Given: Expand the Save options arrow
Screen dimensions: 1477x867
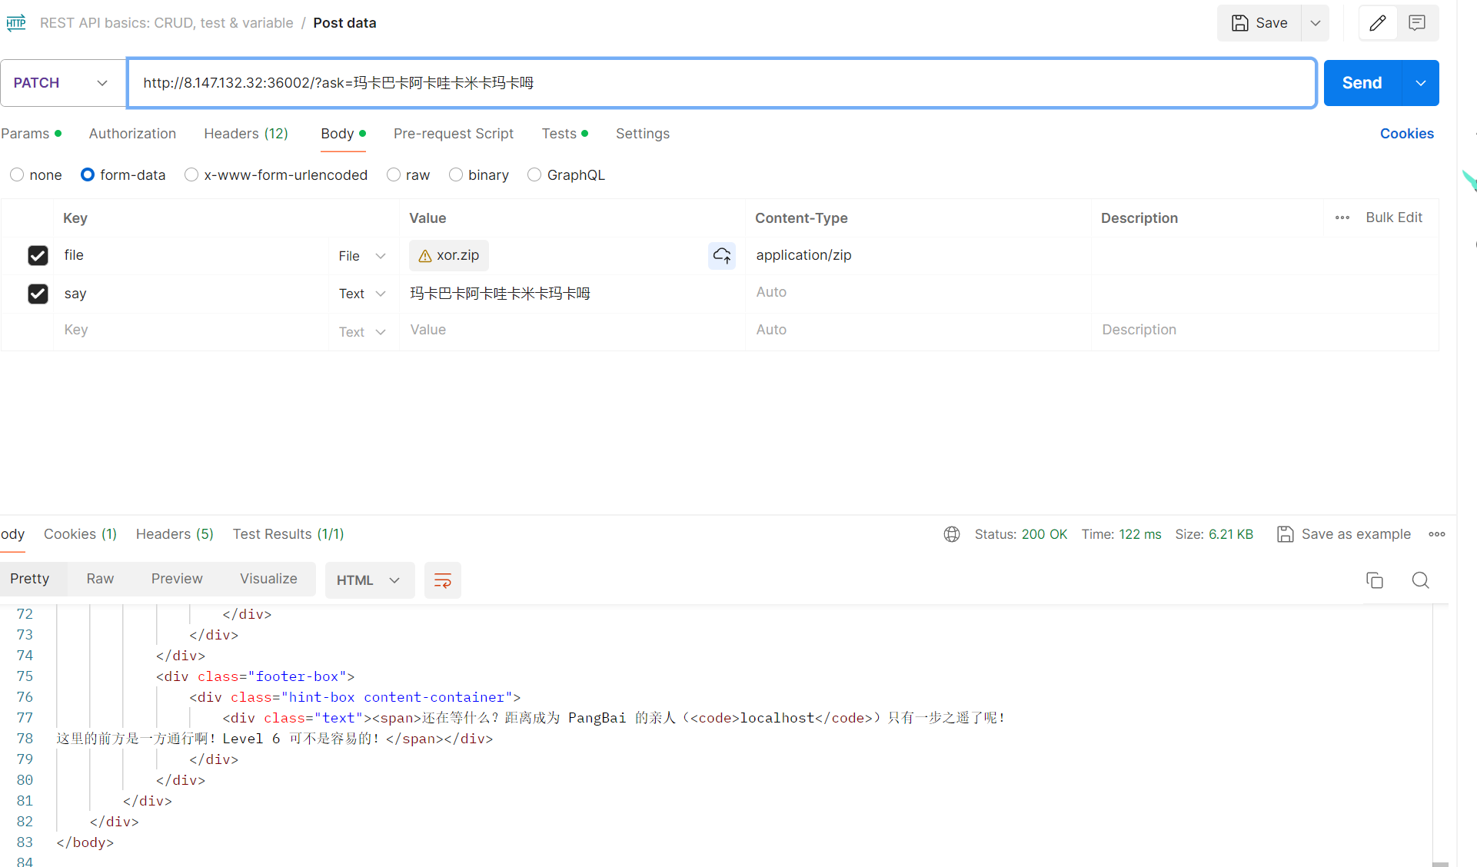Looking at the screenshot, I should [x=1316, y=23].
